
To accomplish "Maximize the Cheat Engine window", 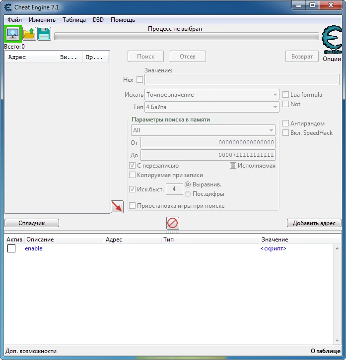I will click(x=312, y=5).
